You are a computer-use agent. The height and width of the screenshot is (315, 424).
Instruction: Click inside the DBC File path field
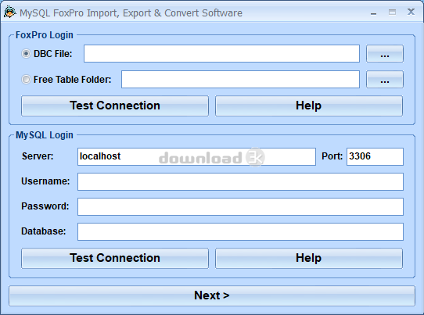(x=221, y=53)
